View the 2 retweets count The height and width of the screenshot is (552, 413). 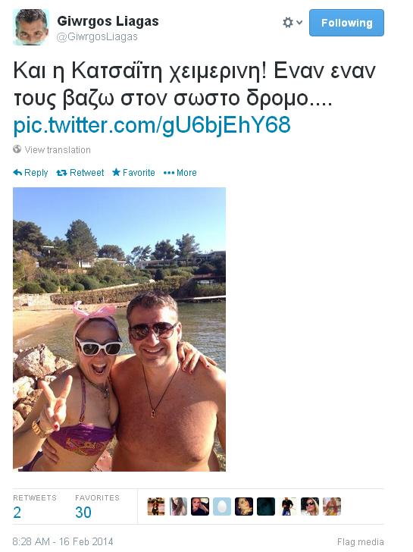point(17,513)
